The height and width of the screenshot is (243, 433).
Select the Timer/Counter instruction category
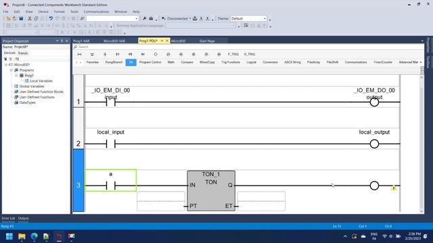(x=383, y=62)
